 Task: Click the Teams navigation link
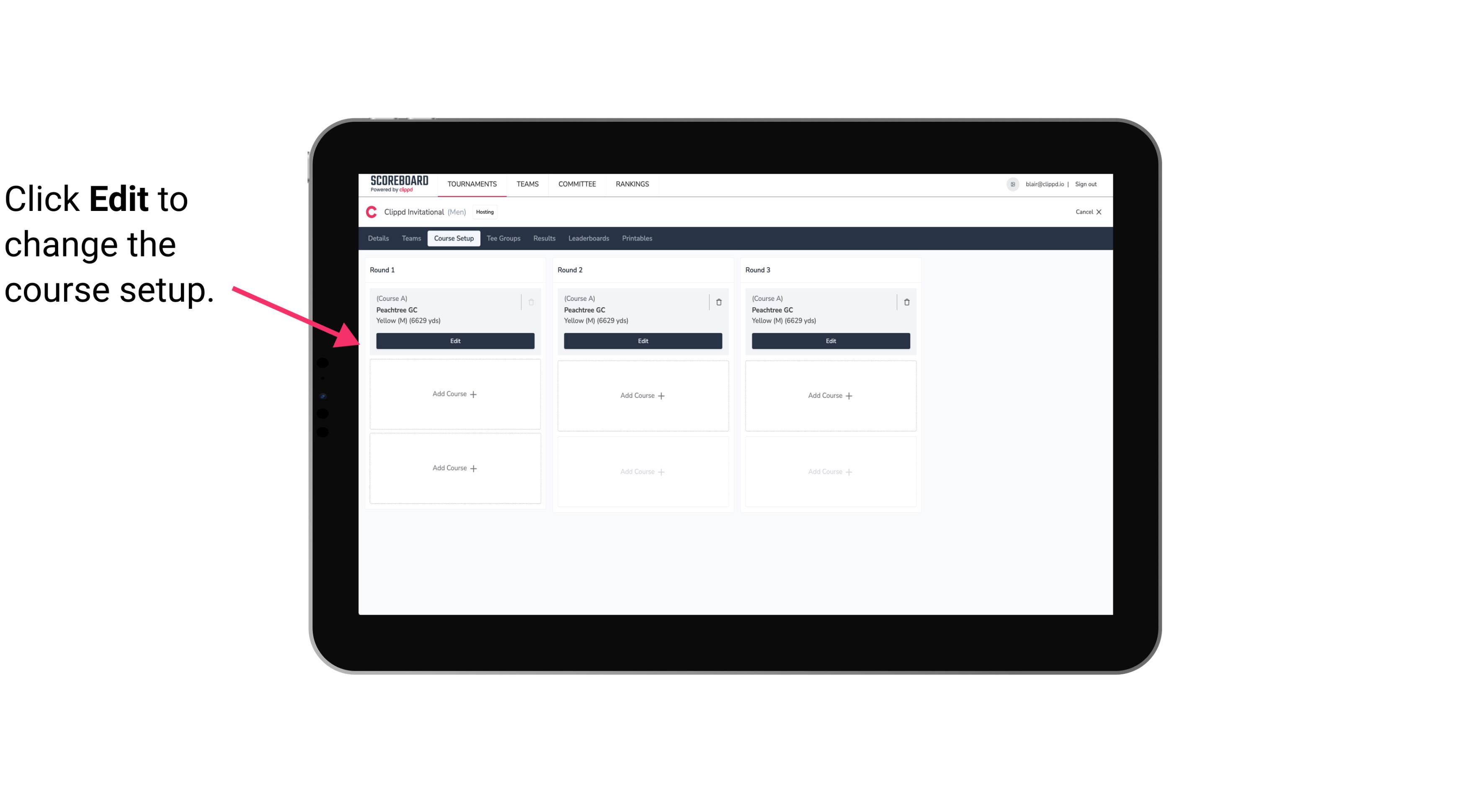(525, 182)
